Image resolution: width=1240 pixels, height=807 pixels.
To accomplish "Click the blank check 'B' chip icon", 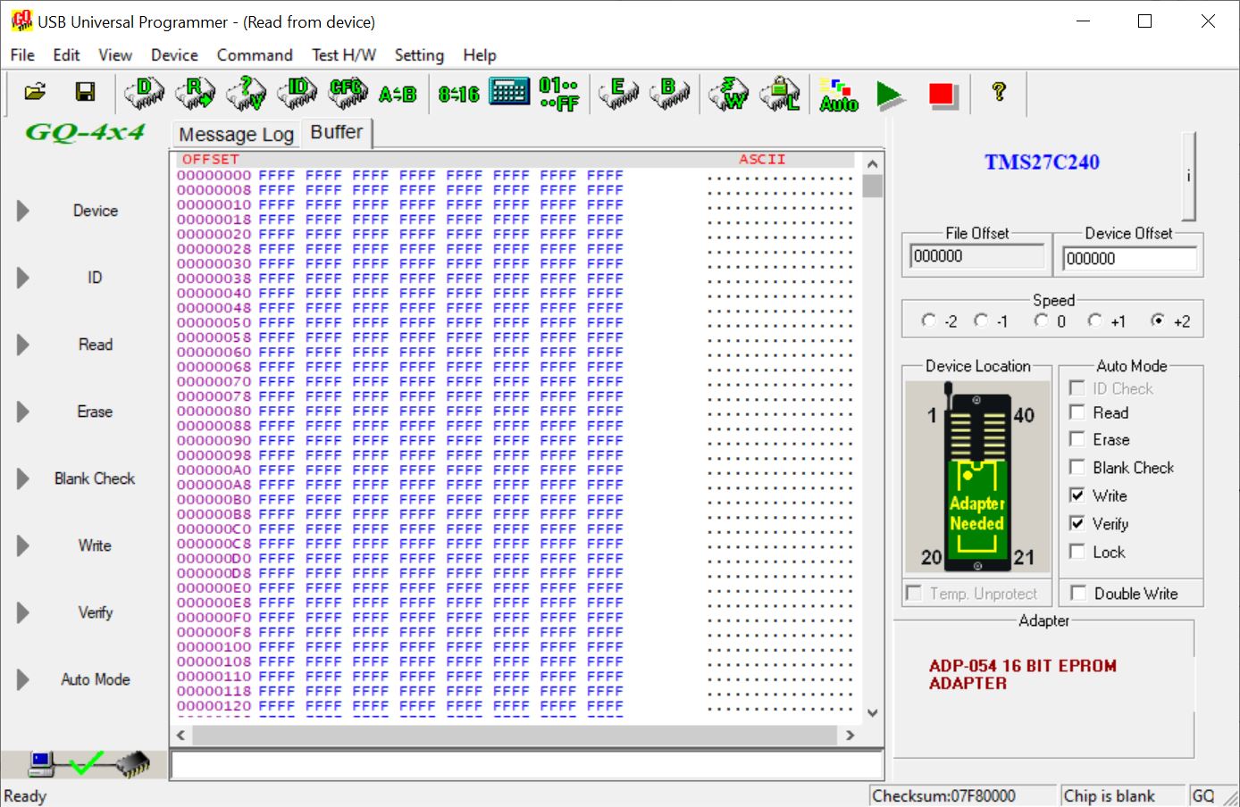I will [669, 93].
